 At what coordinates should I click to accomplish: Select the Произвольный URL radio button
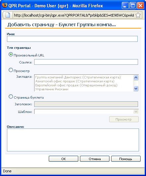click(11, 55)
